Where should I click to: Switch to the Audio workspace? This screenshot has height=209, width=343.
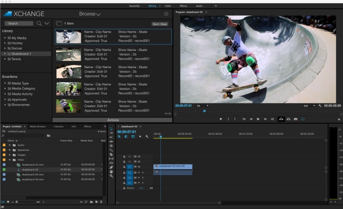tap(199, 6)
